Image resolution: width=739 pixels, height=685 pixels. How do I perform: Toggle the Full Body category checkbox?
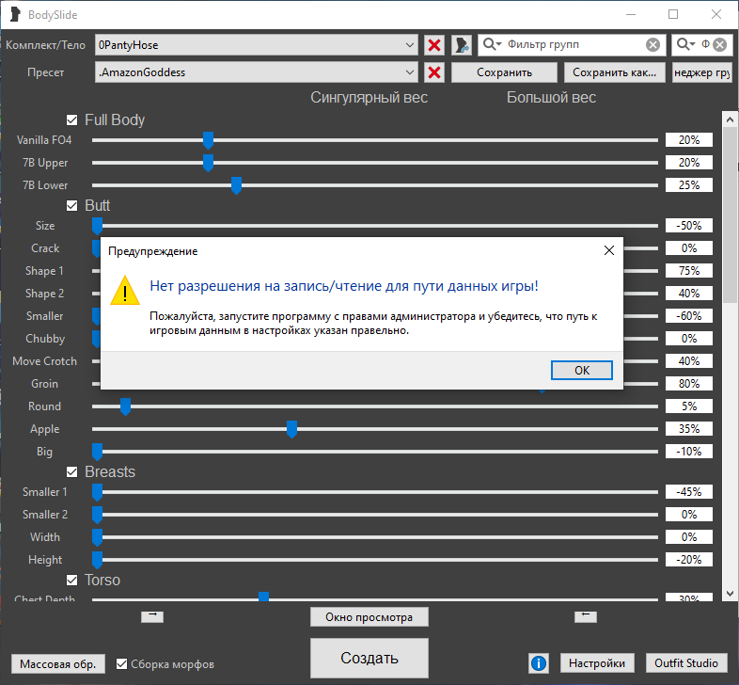tap(71, 120)
